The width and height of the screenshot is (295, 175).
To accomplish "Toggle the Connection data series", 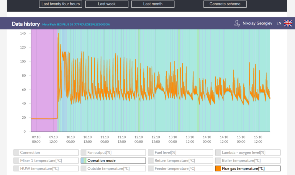I will click(x=45, y=153).
